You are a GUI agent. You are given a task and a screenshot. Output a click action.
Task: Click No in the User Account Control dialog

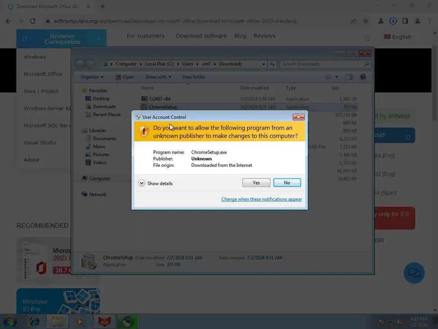pyautogui.click(x=287, y=183)
